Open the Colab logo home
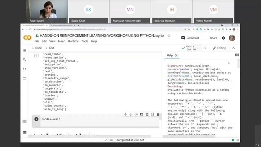The width and height of the screenshot is (261, 147). (x=27, y=38)
